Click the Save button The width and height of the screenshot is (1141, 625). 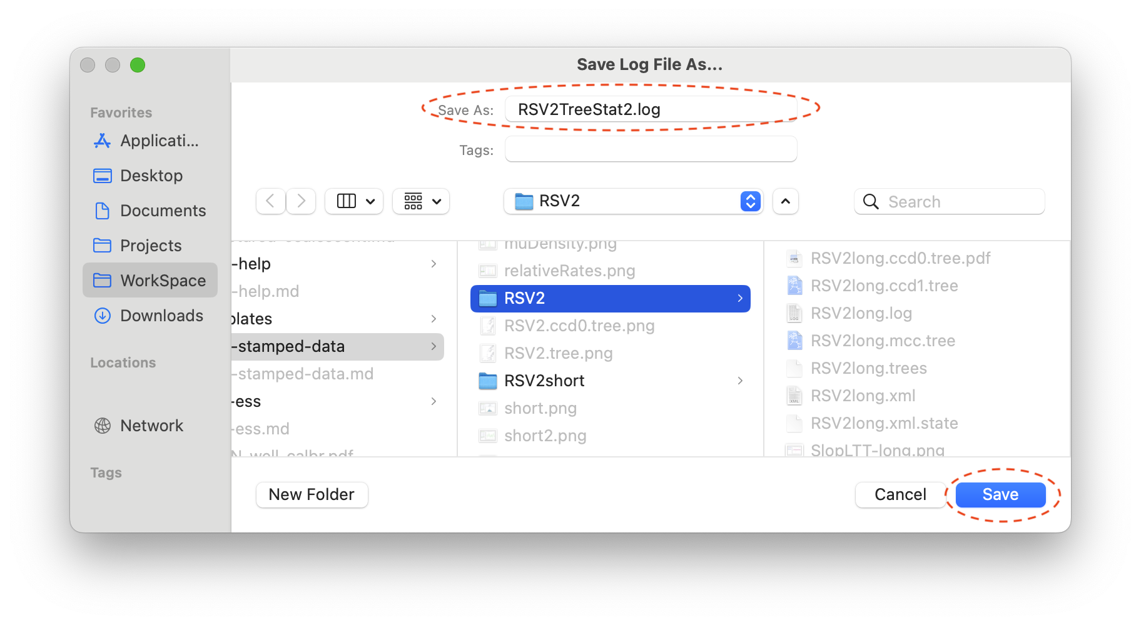click(x=1000, y=494)
